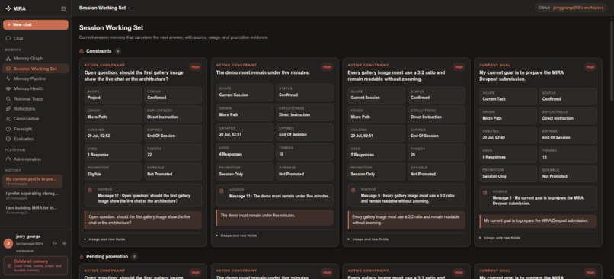Click the sign-out icon beside jerry george

tap(55, 243)
